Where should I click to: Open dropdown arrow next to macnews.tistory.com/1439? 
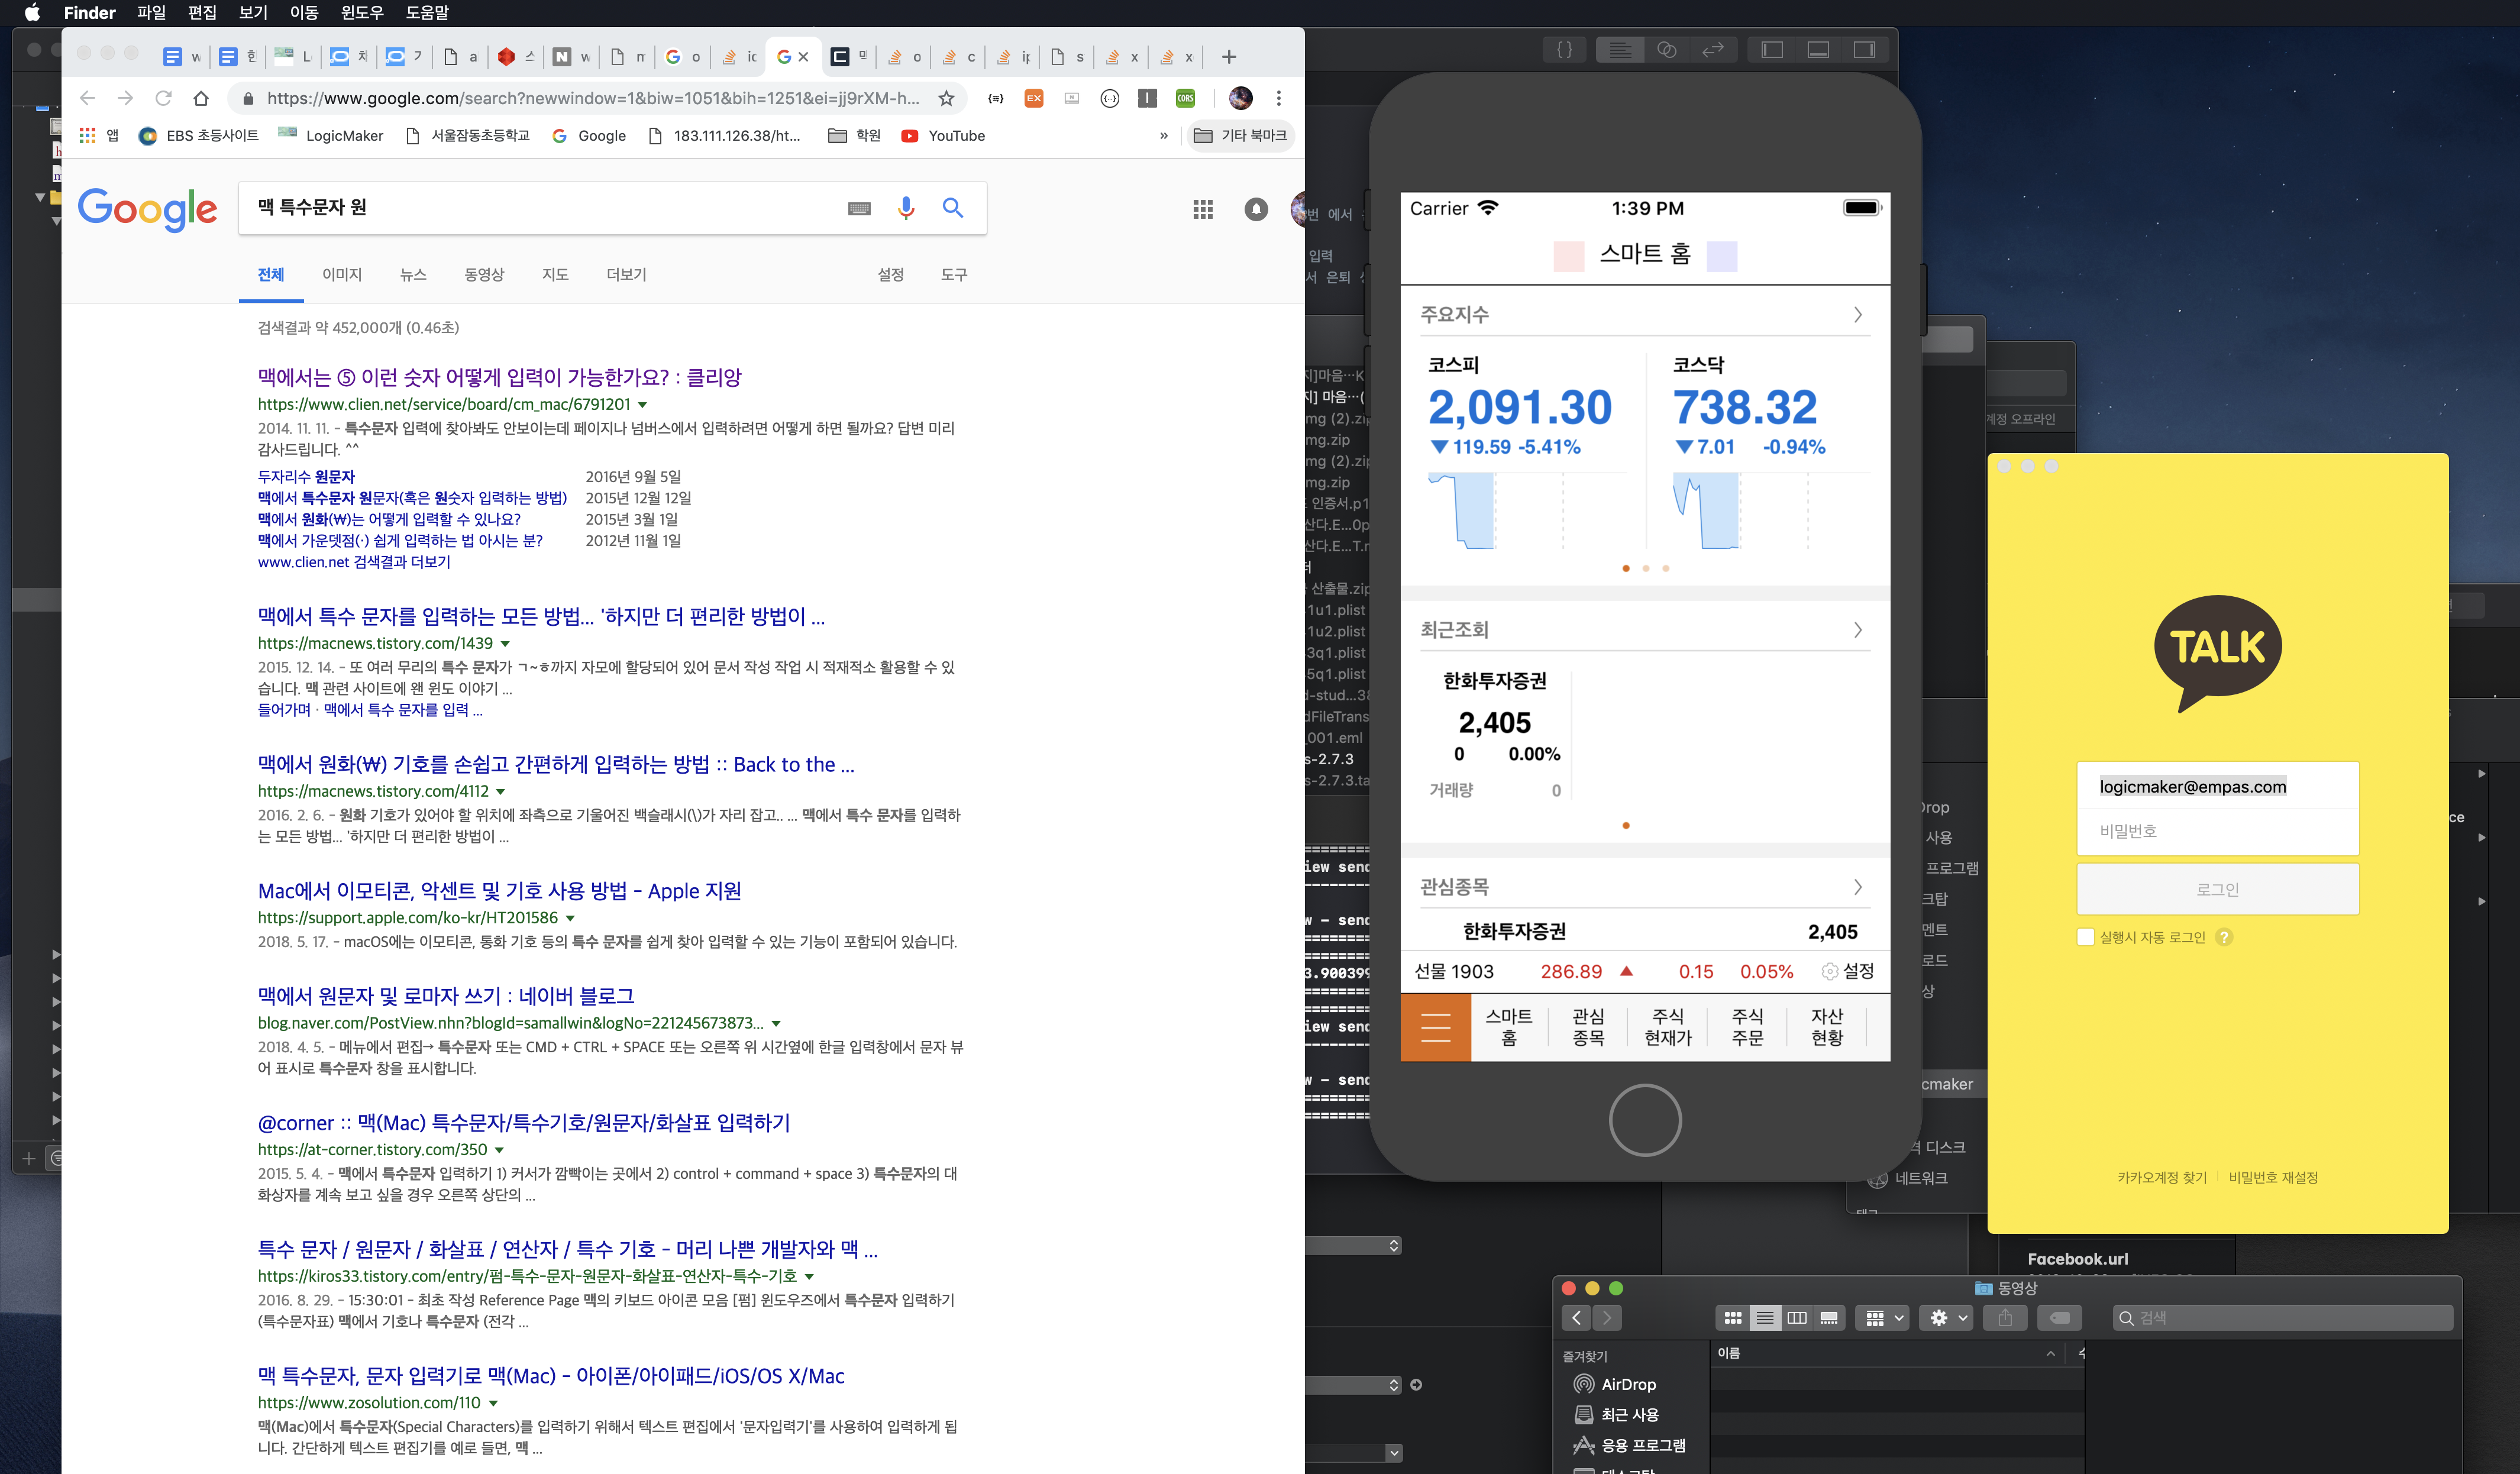[x=505, y=644]
